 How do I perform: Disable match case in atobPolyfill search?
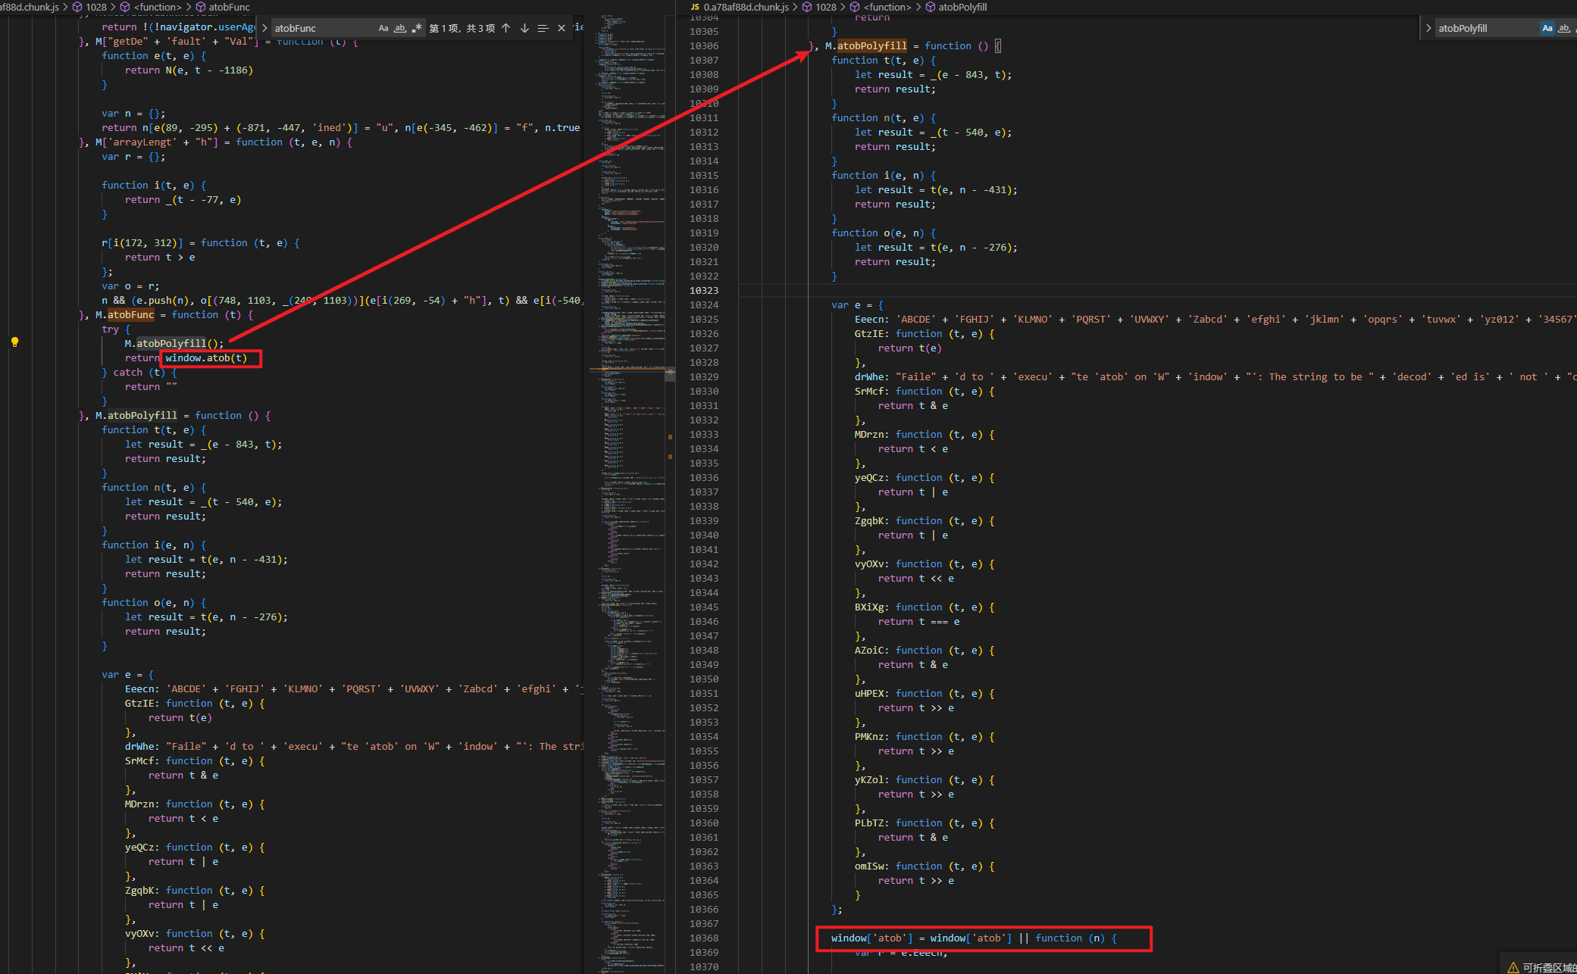(x=1547, y=28)
